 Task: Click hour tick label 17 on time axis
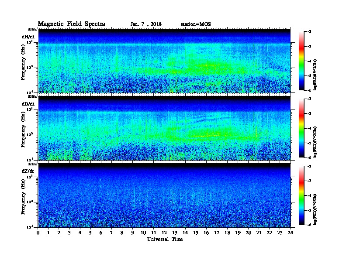217,233
